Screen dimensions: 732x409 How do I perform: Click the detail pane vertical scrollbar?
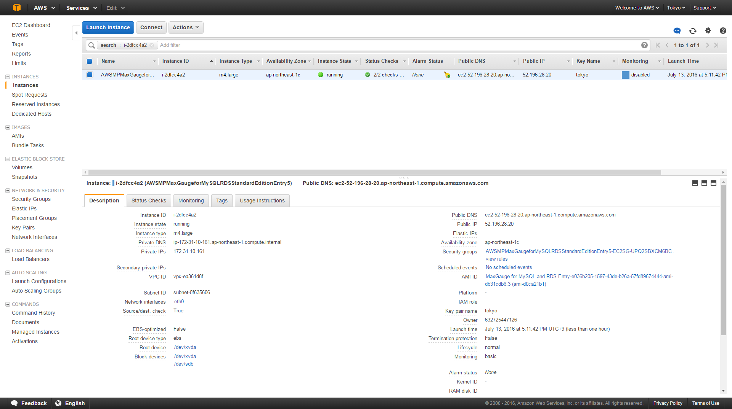pos(723,260)
